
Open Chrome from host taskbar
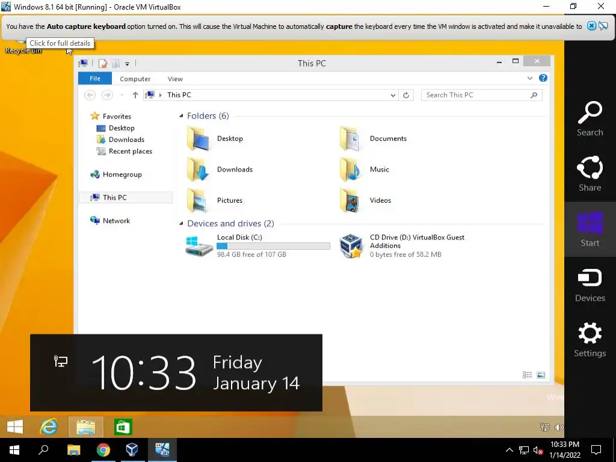click(x=103, y=450)
